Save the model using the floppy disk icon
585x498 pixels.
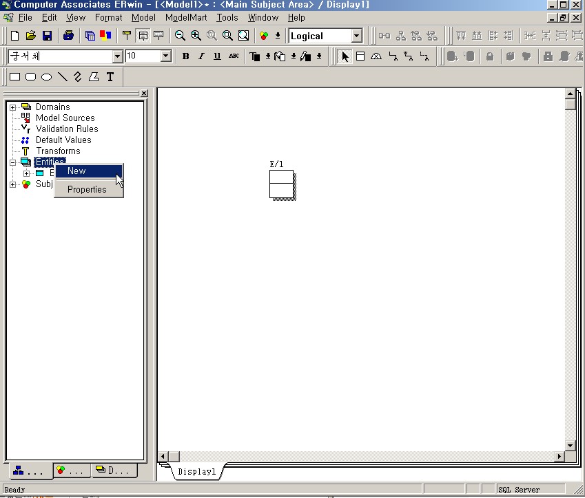coord(47,36)
